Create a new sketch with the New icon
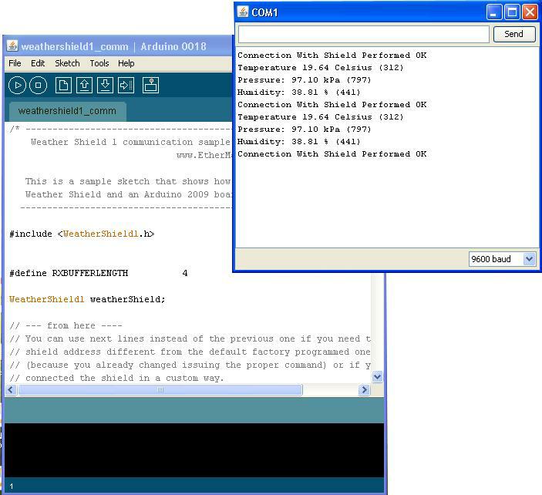This screenshot has height=495, width=542. coord(63,85)
